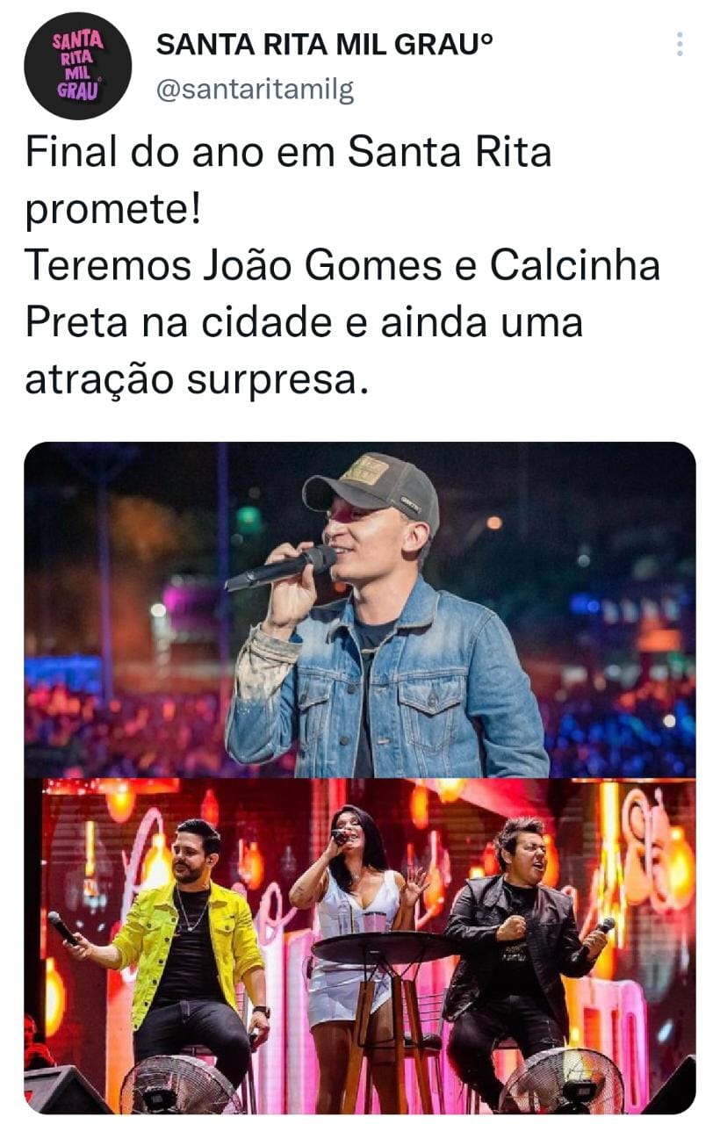This screenshot has width=720, height=1124.
Task: Click the phrase "atração surpresa" in the tweet
Action: click(x=193, y=380)
